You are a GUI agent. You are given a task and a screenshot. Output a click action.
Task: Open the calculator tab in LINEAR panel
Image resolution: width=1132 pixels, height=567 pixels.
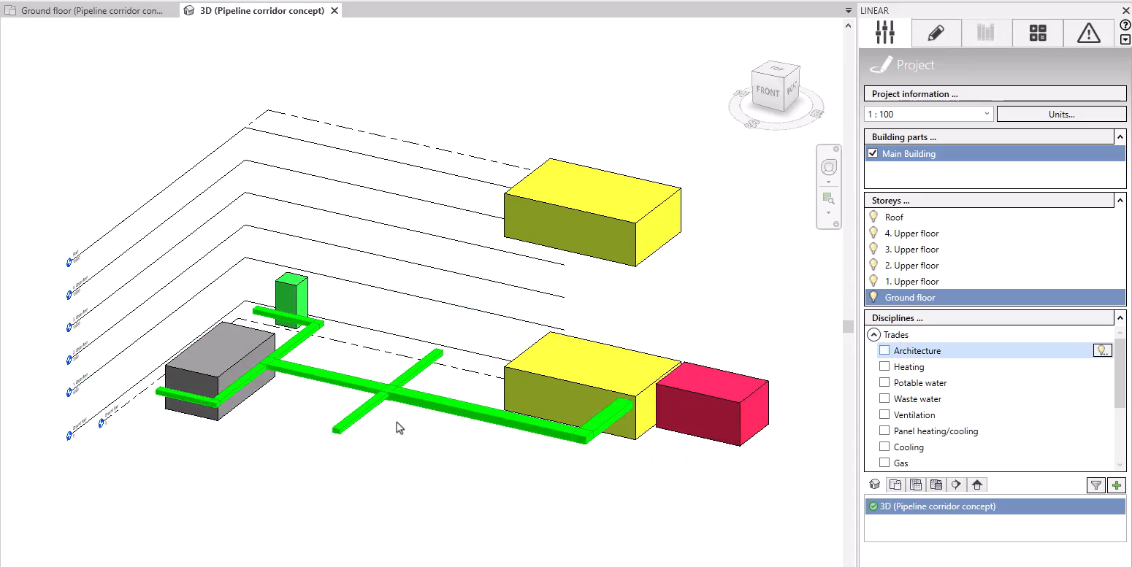(1038, 33)
